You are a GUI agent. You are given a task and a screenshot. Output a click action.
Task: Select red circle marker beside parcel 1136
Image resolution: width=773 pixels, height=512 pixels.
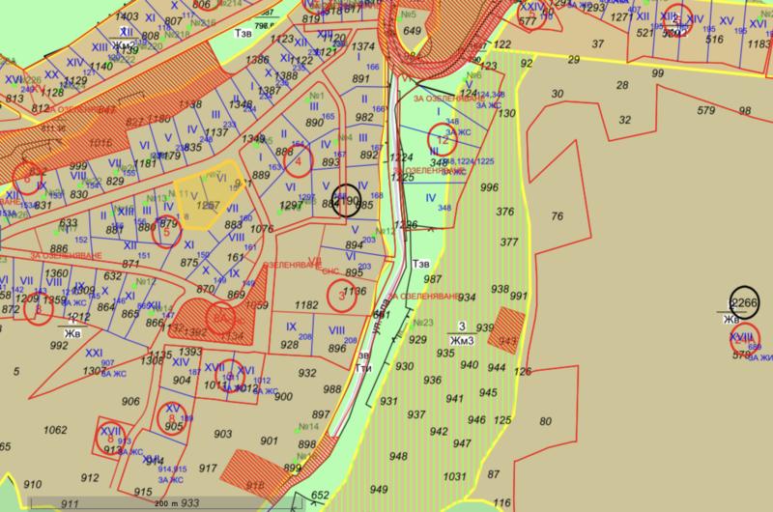click(343, 297)
